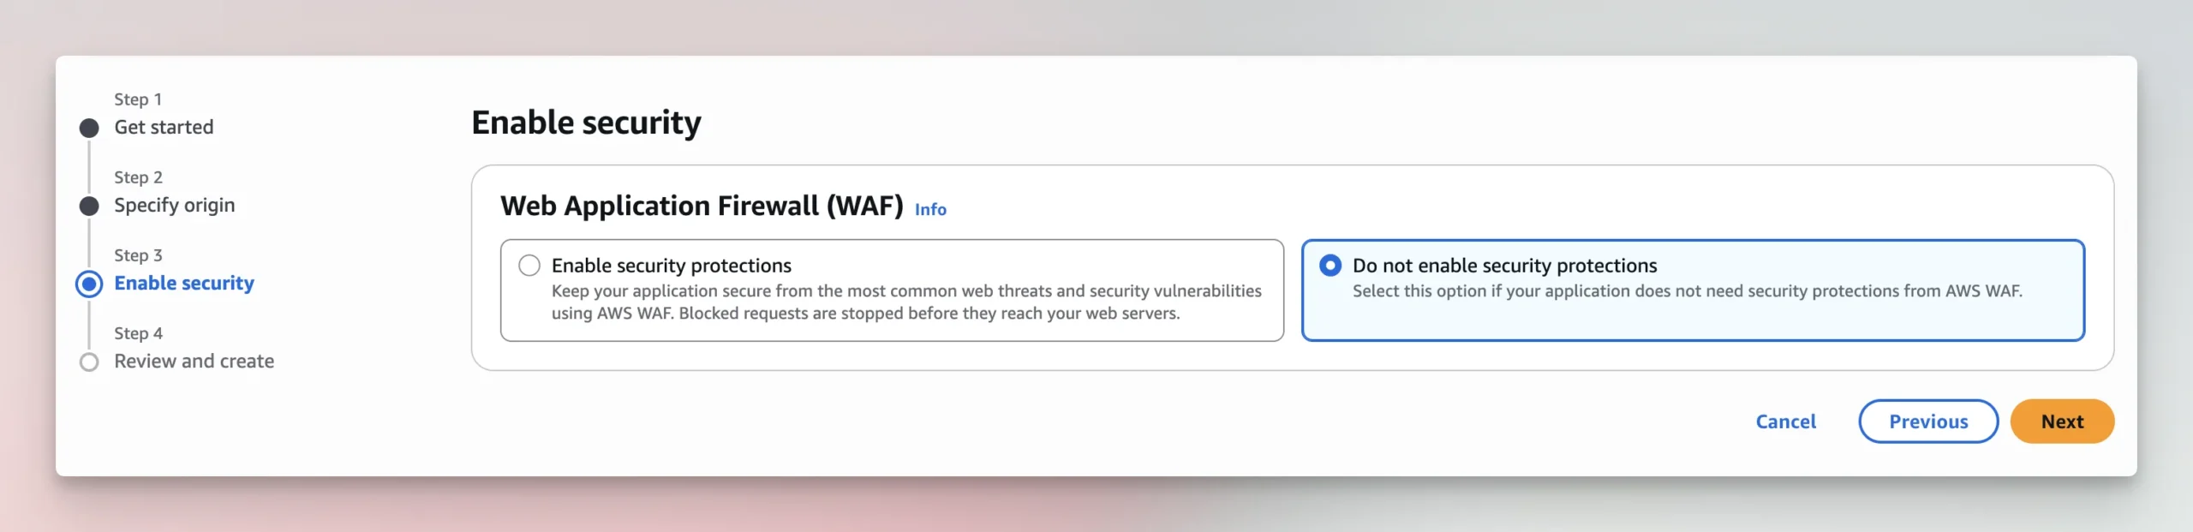
Task: Jump to the 'Review and create' step
Action: point(194,362)
